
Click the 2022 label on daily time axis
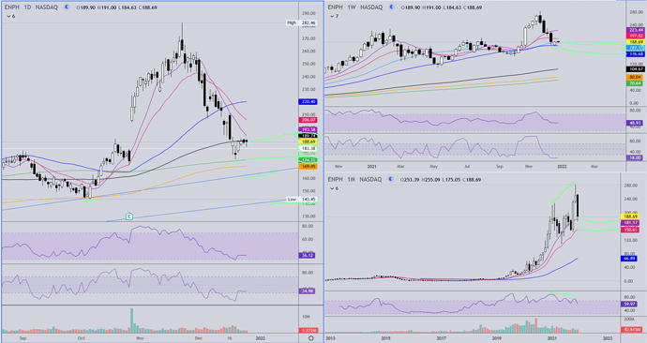pyautogui.click(x=261, y=338)
